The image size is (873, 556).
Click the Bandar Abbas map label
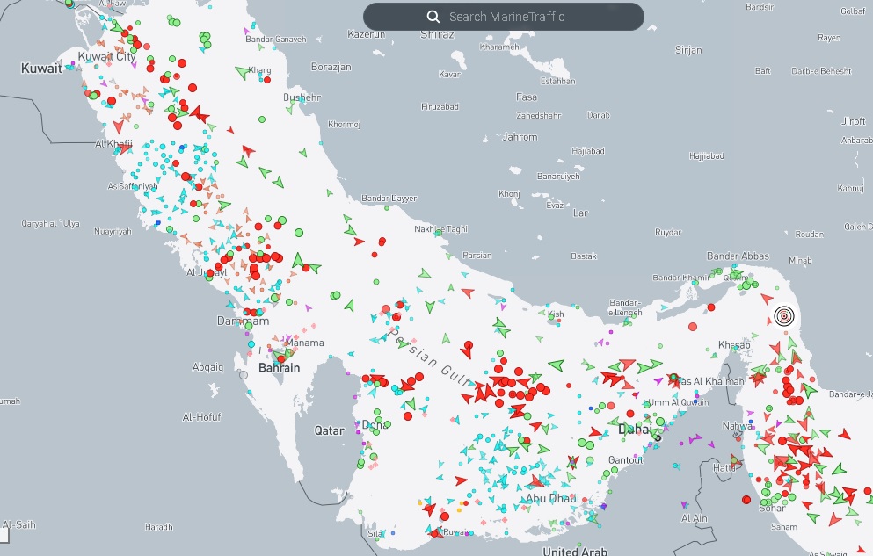click(x=738, y=256)
